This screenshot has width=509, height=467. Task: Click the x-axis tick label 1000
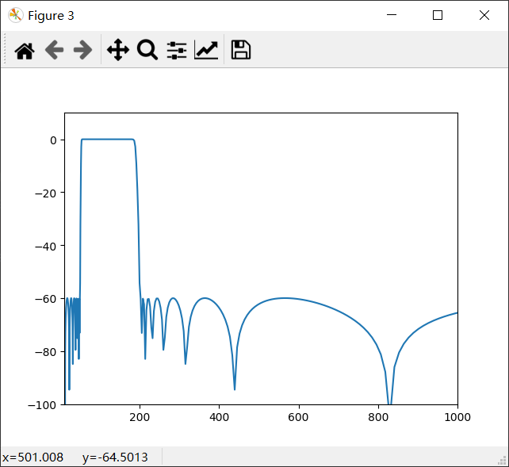click(x=457, y=417)
